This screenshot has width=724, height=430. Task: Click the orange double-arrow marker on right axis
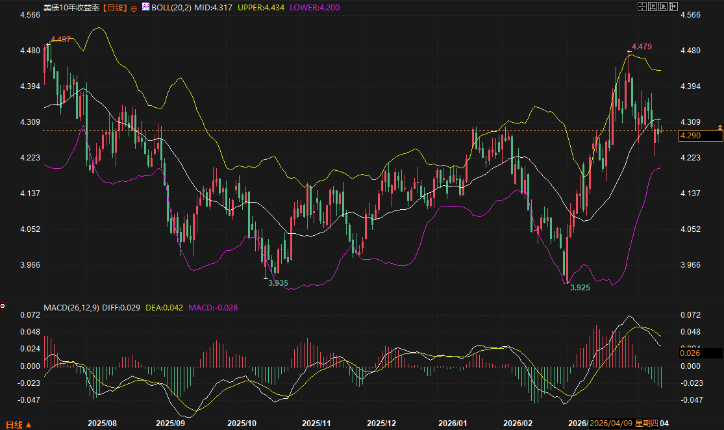point(719,126)
